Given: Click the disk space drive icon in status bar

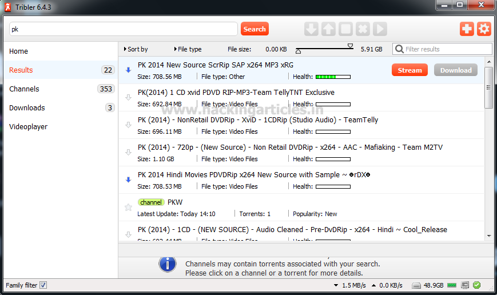Looking at the screenshot, I should [416, 285].
